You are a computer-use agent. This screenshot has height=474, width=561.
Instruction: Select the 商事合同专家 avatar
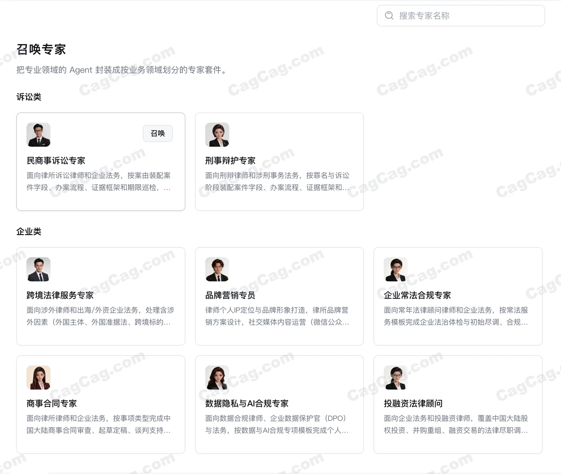click(39, 377)
